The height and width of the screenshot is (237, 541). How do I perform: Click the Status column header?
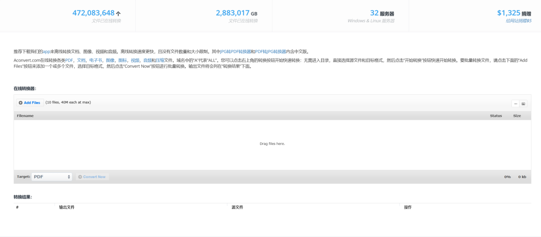495,116
